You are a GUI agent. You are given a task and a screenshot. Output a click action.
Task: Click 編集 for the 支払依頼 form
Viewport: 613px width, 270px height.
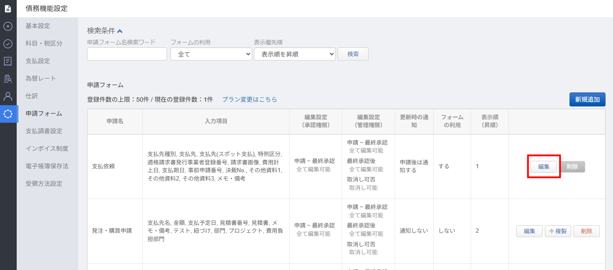point(544,167)
